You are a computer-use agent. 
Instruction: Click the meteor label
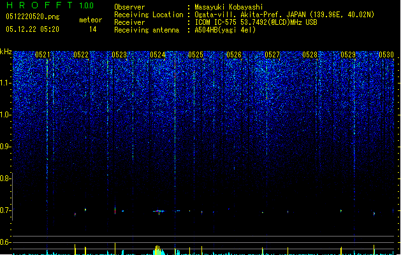[x=91, y=20]
